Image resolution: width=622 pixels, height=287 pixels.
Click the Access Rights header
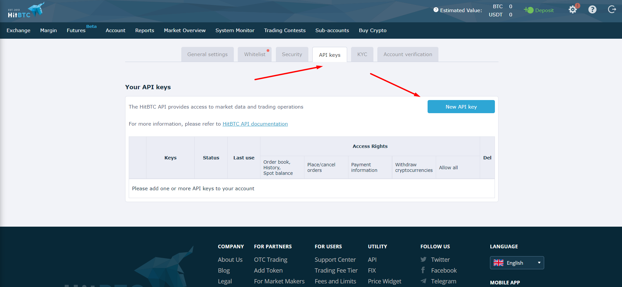point(370,146)
